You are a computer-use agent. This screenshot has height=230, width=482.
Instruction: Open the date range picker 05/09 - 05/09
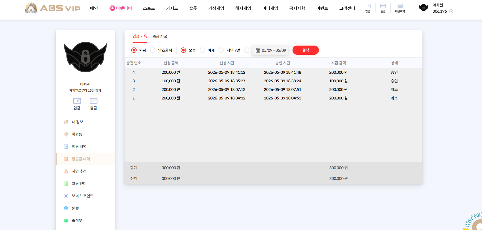pyautogui.click(x=271, y=50)
